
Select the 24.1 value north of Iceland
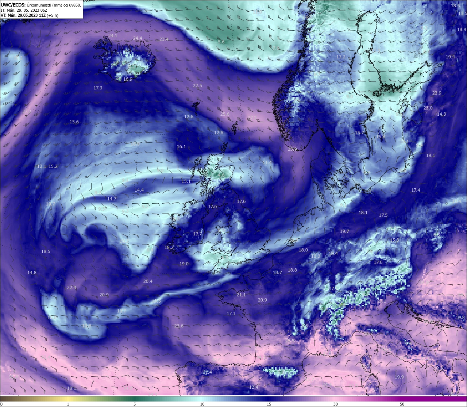[113, 36]
